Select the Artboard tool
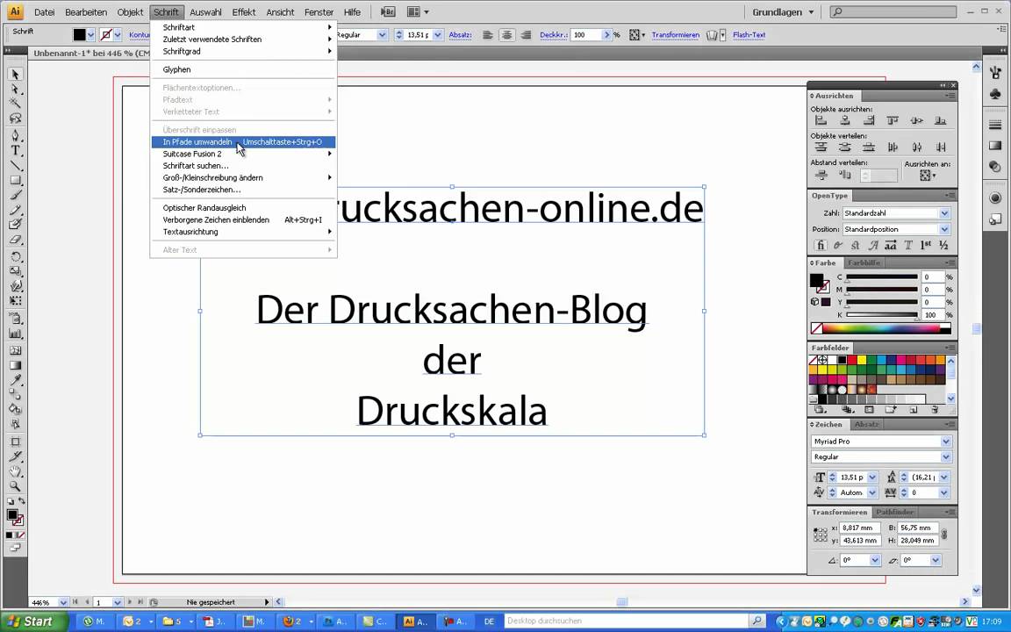This screenshot has width=1011, height=632. (x=16, y=442)
